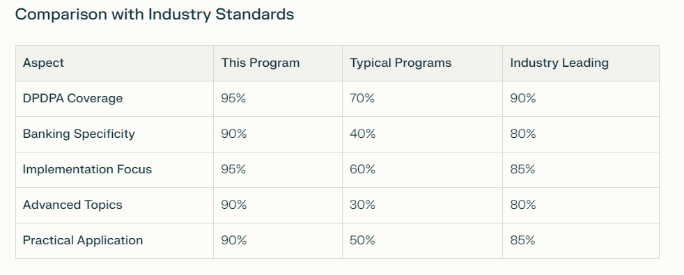Select the 'Banking Specificity' row label
The image size is (684, 275).
coord(79,134)
